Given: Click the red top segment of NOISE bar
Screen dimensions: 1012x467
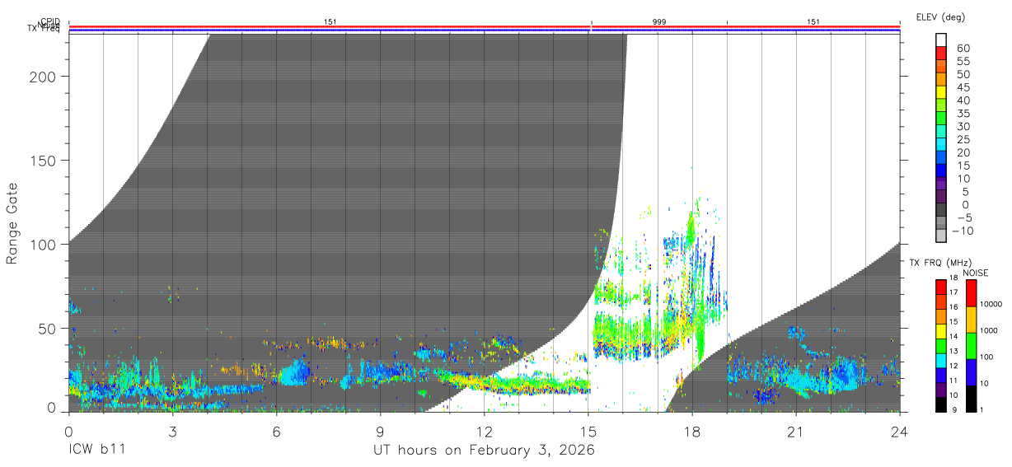Looking at the screenshot, I should click(970, 292).
